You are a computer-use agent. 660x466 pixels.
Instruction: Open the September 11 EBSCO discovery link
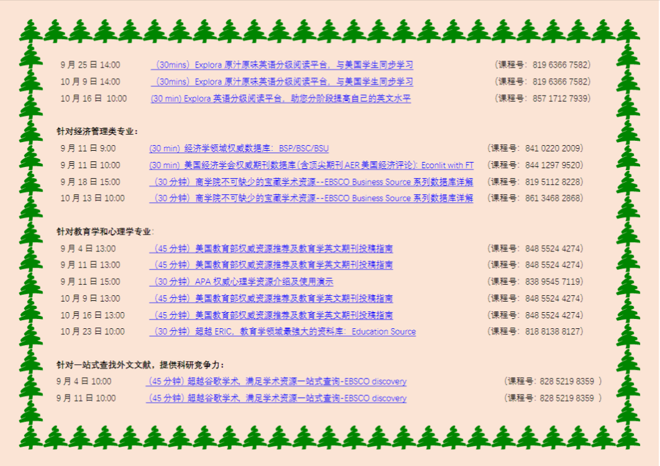(x=276, y=398)
